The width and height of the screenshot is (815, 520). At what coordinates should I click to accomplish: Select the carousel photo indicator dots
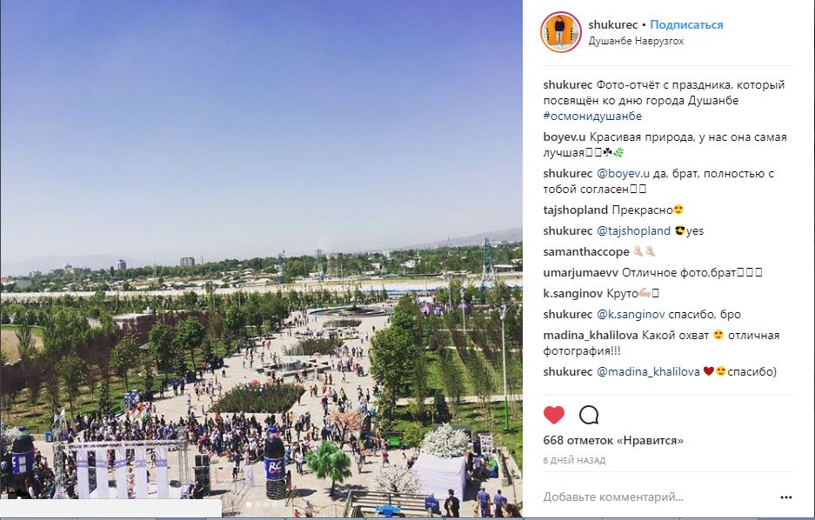[x=262, y=503]
